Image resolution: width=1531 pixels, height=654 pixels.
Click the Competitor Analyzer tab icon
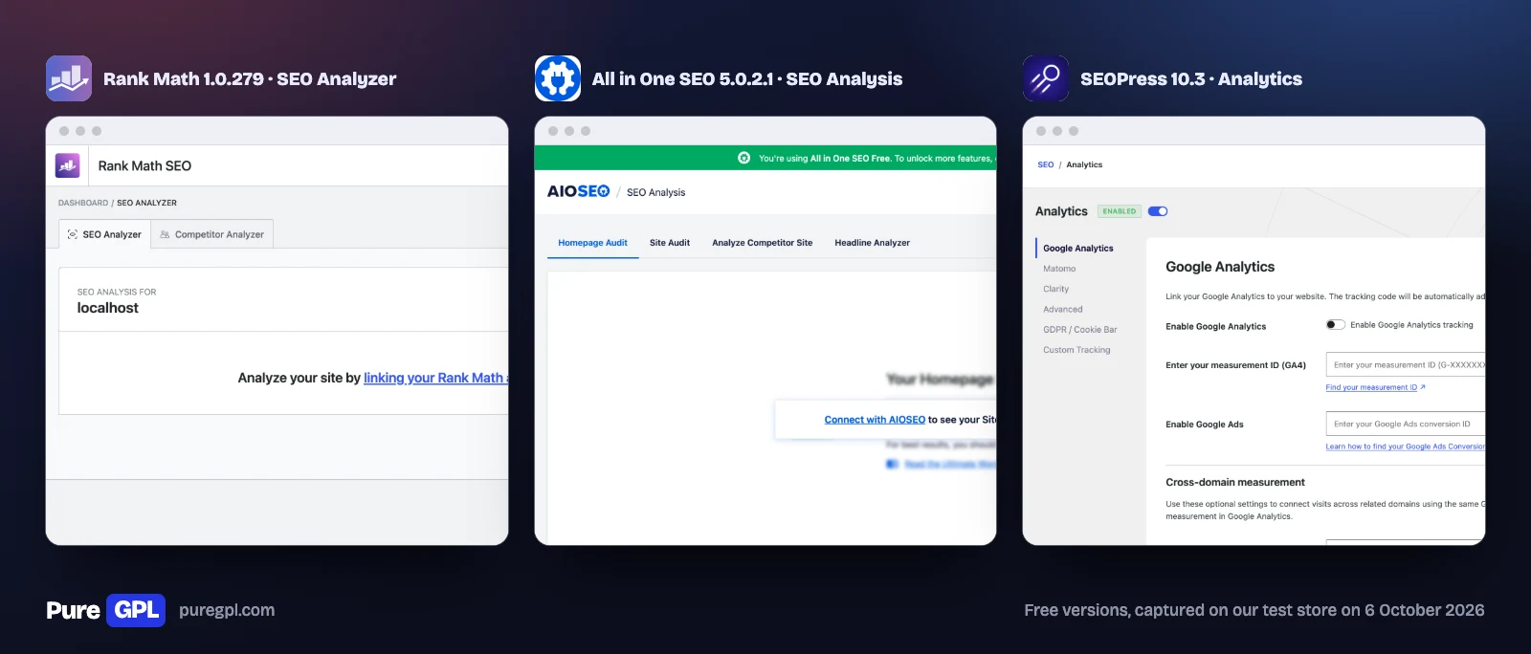pos(165,234)
